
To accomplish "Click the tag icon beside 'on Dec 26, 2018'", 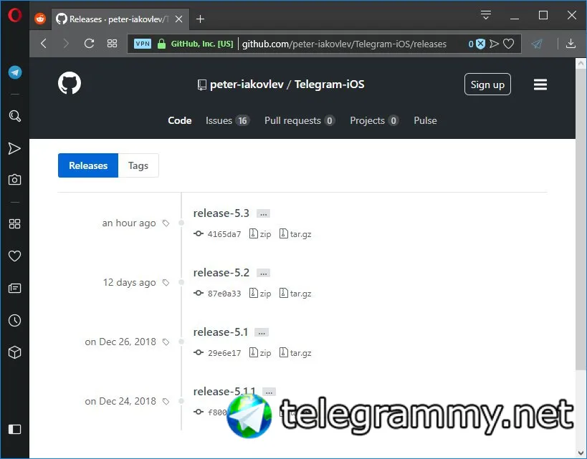I will coord(166,342).
